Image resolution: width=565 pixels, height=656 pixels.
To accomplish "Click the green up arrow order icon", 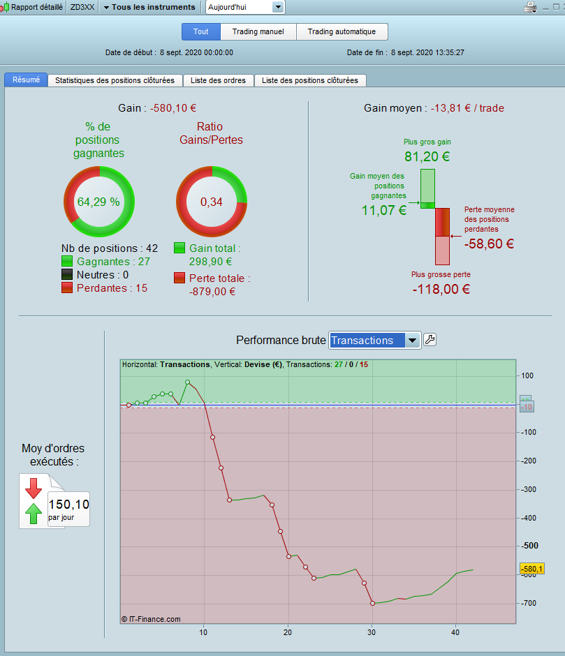I will pos(34,514).
